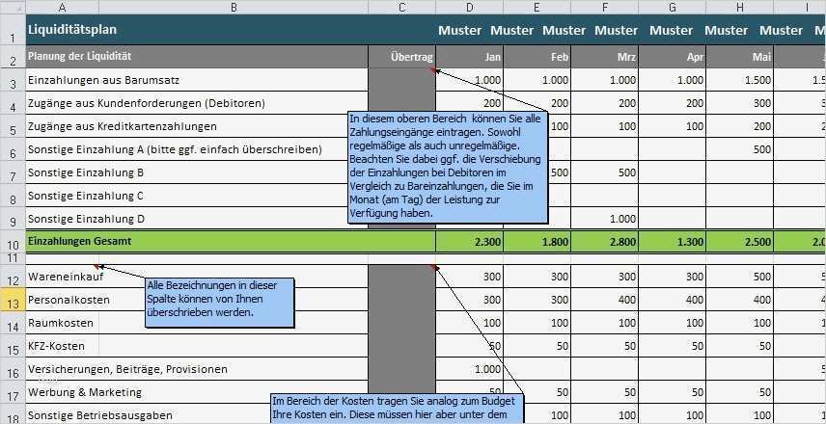This screenshot has height=424, width=826.
Task: Click the 'Sonstige Einzahlung C' label
Action: click(x=85, y=196)
